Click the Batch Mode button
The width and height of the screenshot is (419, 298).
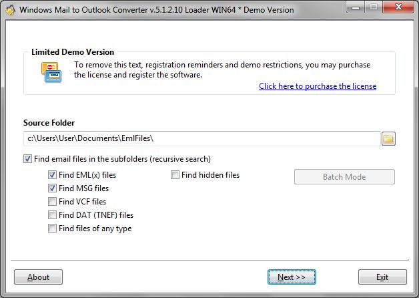[x=344, y=177]
